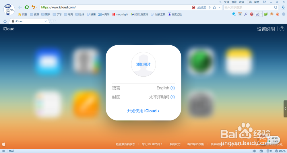This screenshot has height=153, width=287.
Task: Click 添加照片 profile photo circle
Action: coord(143,64)
